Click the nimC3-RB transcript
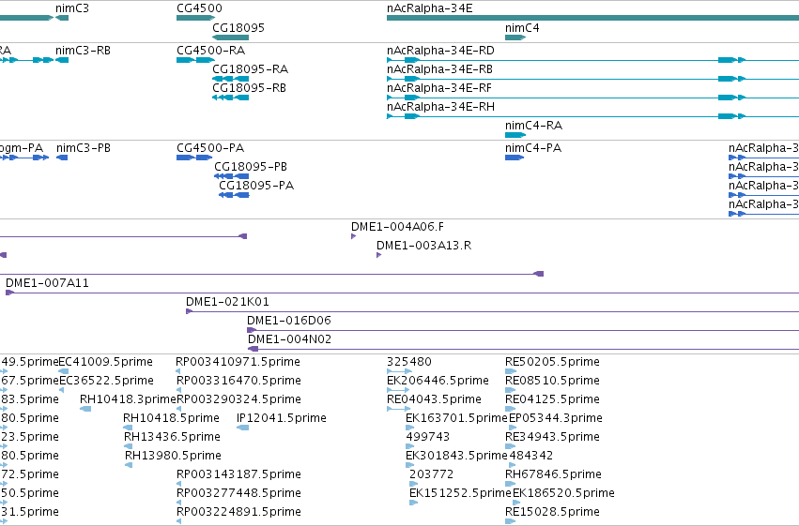799x526 pixels. tap(62, 60)
